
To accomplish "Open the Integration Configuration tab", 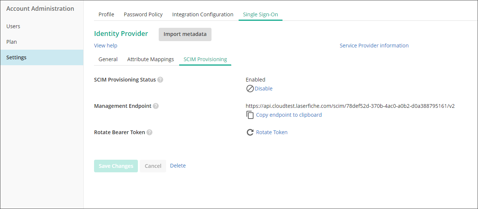I will click(203, 14).
